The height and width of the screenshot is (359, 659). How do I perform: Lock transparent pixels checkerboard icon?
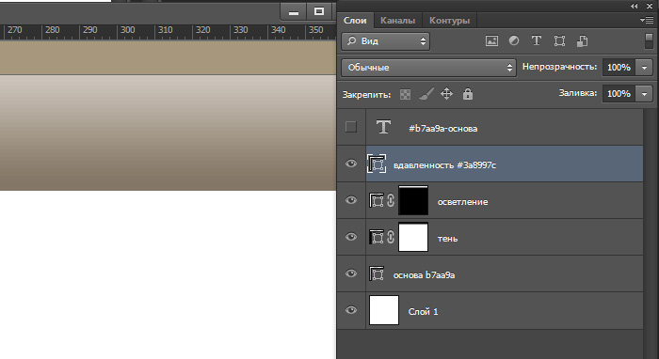405,94
